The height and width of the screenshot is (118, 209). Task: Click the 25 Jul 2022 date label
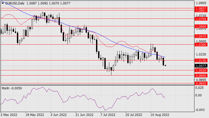[x=134, y=115]
